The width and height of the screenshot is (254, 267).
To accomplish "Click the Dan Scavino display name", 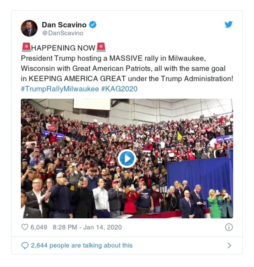I will (x=64, y=25).
